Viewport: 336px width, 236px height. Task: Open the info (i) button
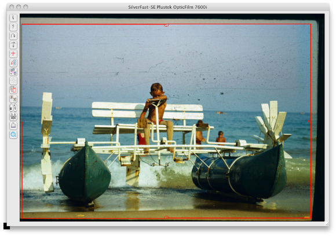pos(13,18)
